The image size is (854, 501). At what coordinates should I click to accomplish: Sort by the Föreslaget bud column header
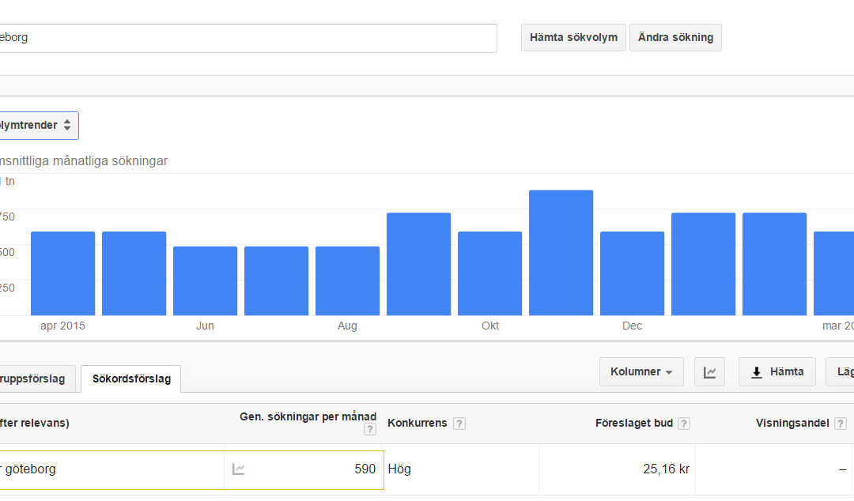(x=633, y=424)
